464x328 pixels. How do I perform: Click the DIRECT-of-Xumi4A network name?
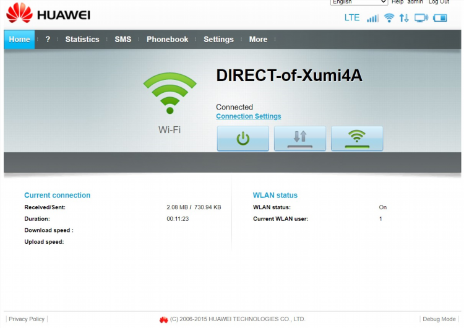[289, 76]
